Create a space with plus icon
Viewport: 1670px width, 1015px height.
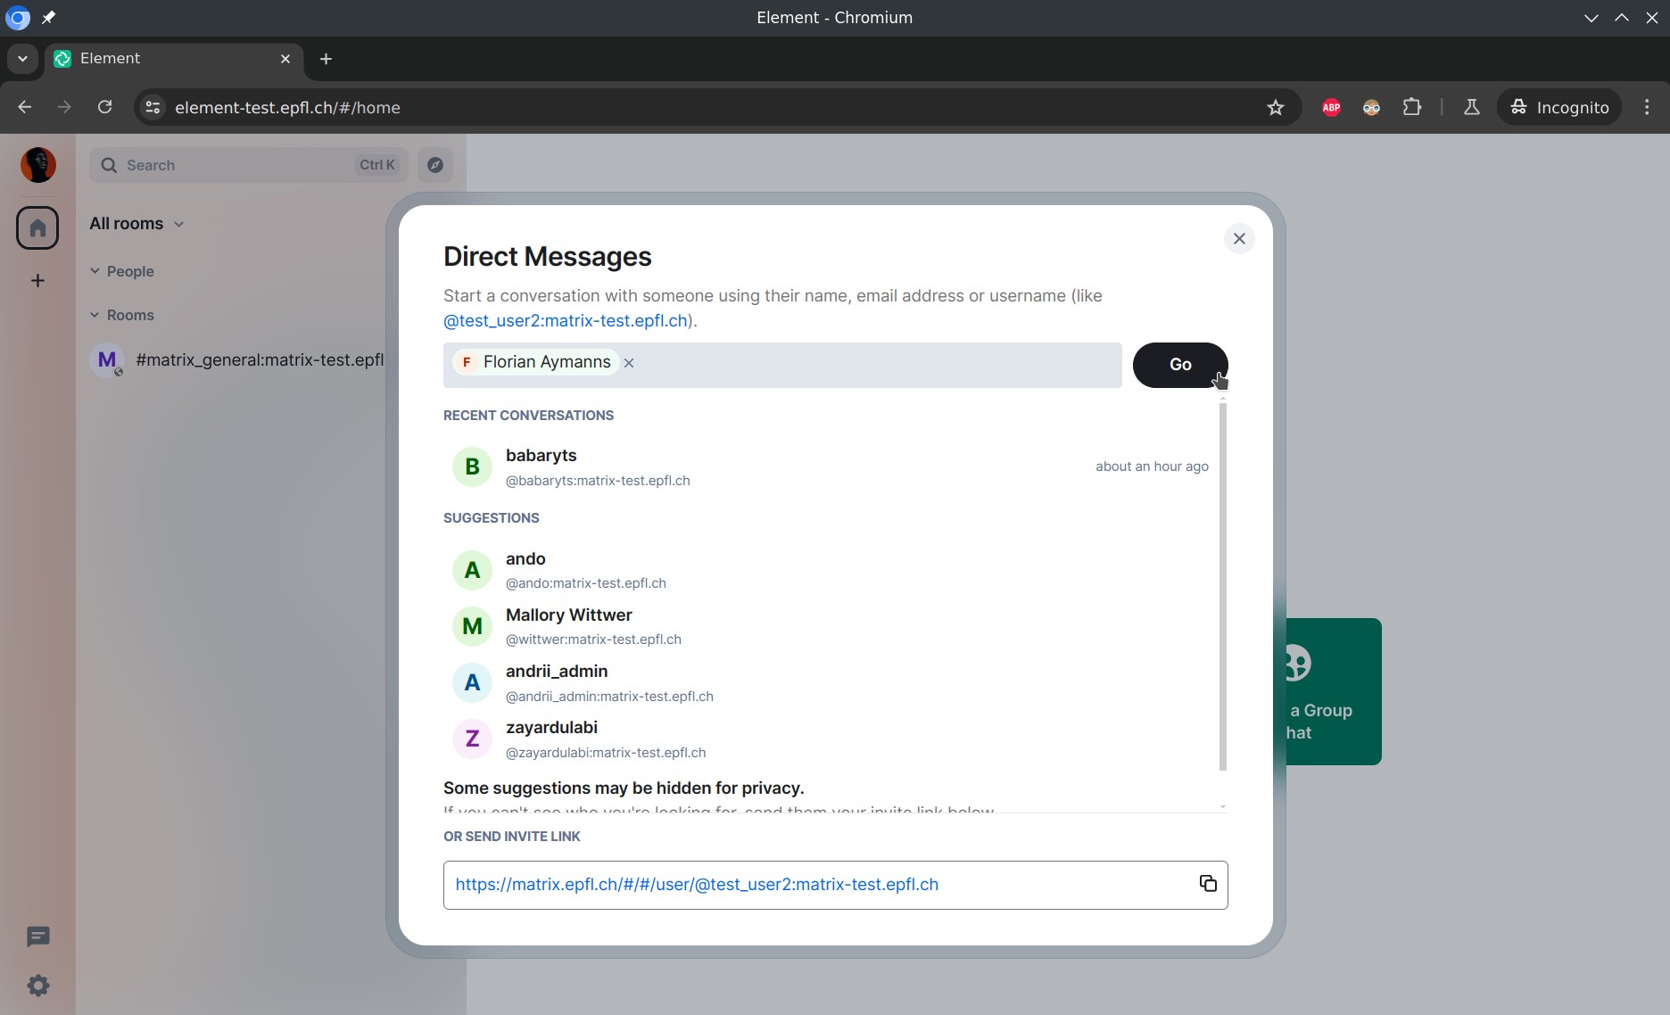[x=37, y=281]
